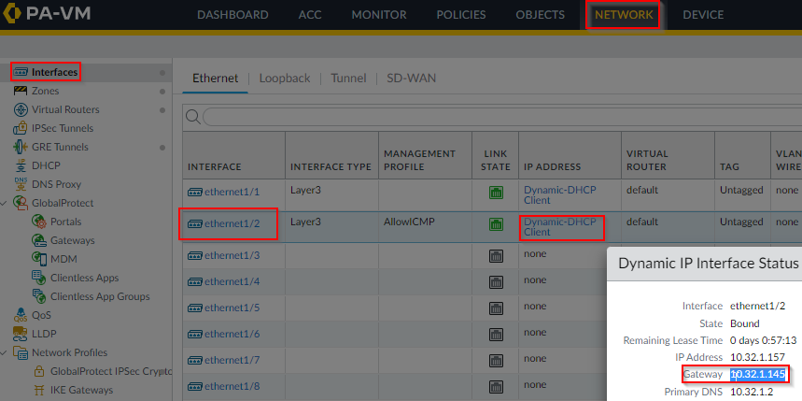This screenshot has width=802, height=401.
Task: Select Virtual Routers in the sidebar
Action: [x=65, y=109]
